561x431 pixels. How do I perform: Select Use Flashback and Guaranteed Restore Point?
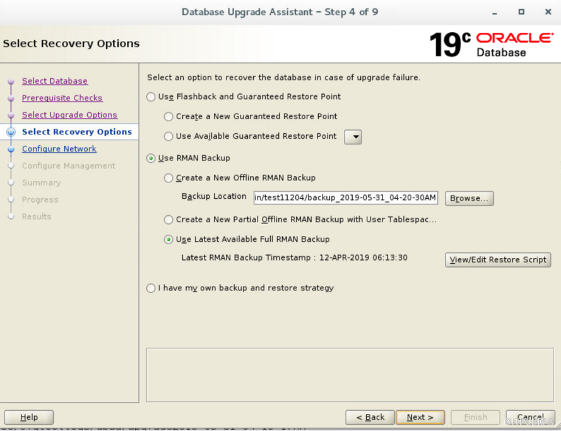[x=151, y=97]
